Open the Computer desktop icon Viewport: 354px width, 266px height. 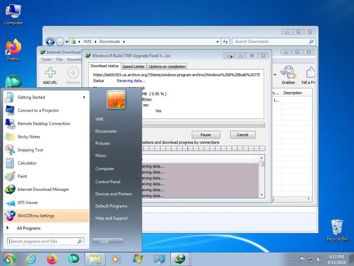(x=13, y=15)
